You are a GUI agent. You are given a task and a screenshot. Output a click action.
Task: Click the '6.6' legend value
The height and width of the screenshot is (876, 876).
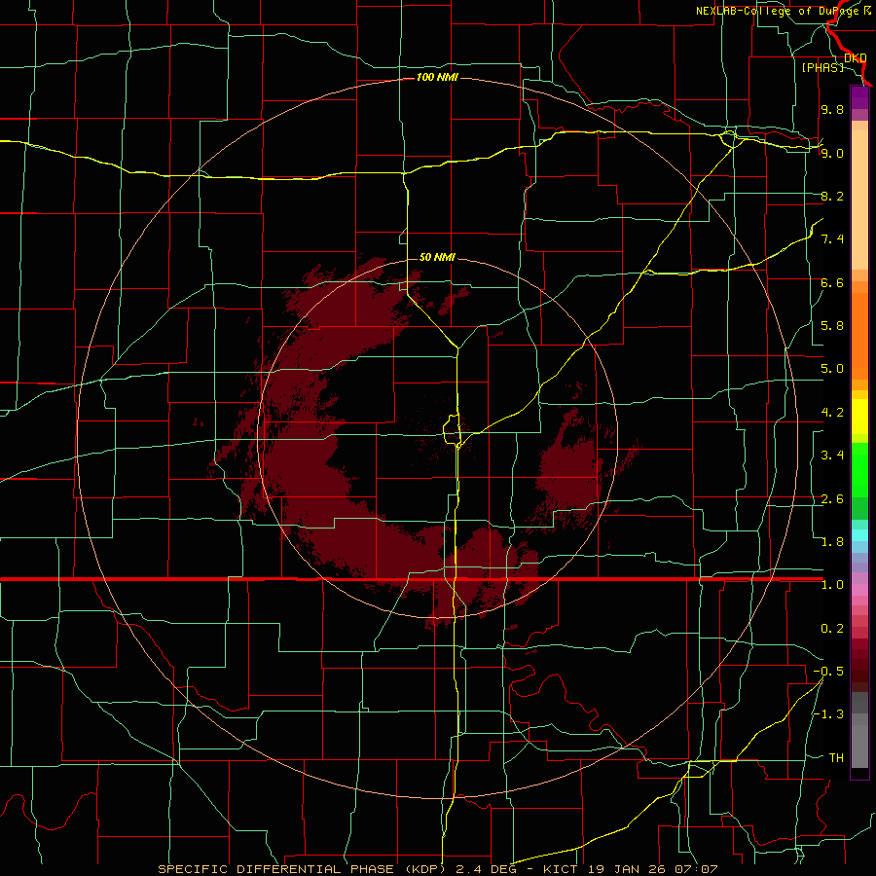[x=832, y=282]
